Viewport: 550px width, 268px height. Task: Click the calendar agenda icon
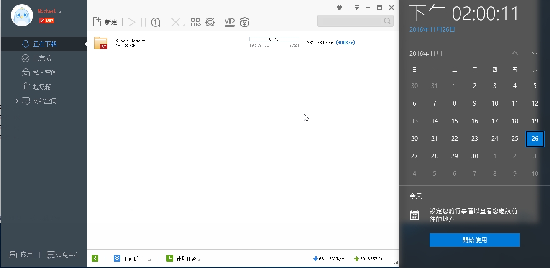coord(414,215)
